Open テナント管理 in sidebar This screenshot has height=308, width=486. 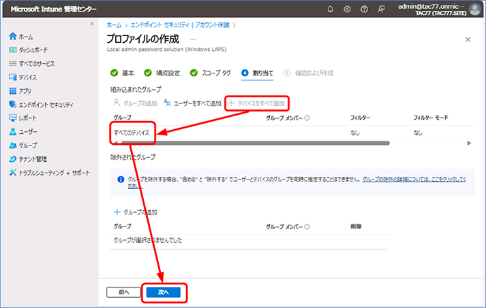pos(28,159)
